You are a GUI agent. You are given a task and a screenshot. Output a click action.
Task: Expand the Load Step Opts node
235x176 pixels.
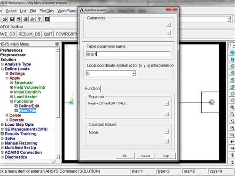[x=2, y=125]
